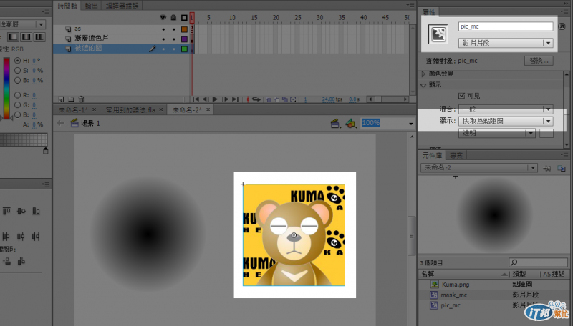Click the show all layers as outlines icon
The width and height of the screenshot is (573, 326).
[184, 17]
